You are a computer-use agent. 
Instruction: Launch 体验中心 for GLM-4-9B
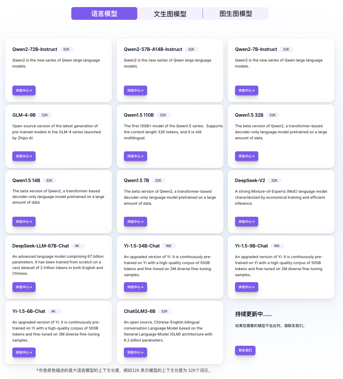pyautogui.click(x=24, y=156)
